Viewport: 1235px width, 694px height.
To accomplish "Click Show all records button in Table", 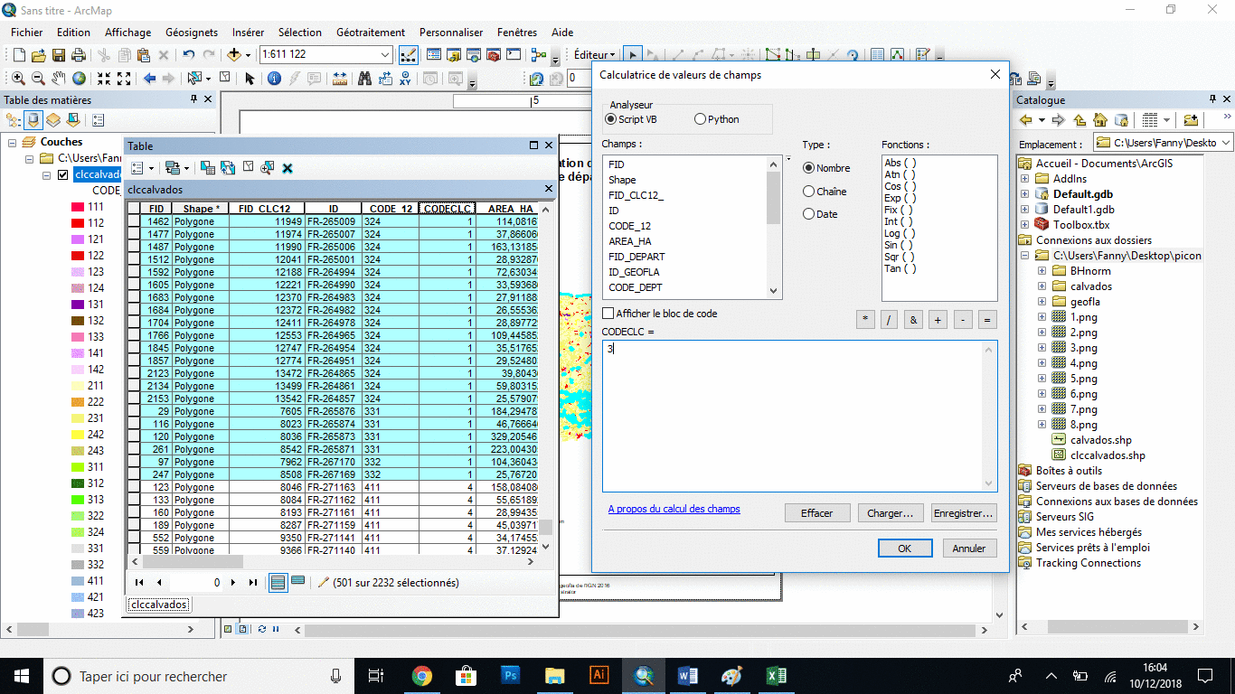I will pyautogui.click(x=279, y=582).
